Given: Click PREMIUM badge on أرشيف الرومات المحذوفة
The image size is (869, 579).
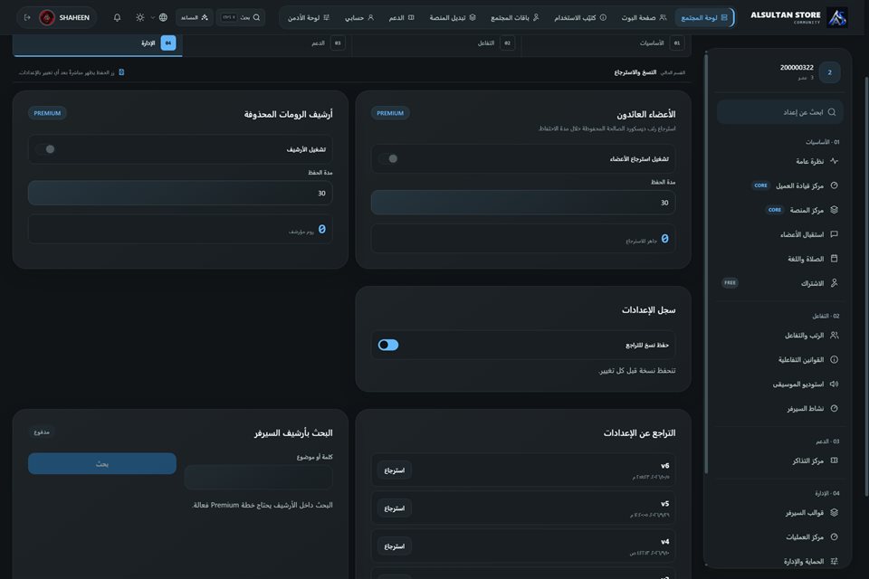Looking at the screenshot, I should coord(47,113).
